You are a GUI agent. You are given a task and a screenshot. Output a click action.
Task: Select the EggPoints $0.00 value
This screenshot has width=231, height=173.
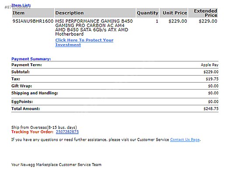(213, 101)
